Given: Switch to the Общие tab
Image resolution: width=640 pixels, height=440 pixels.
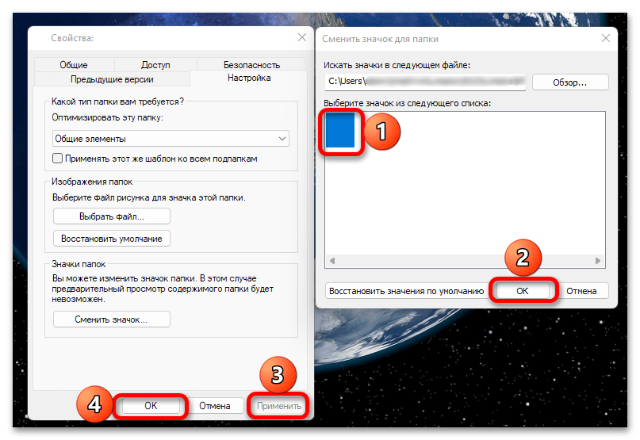Looking at the screenshot, I should pyautogui.click(x=74, y=65).
